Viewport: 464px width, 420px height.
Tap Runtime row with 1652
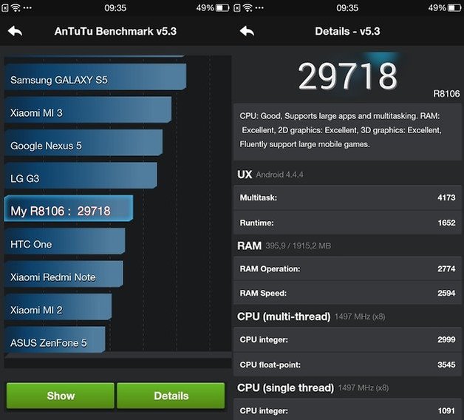(347, 223)
